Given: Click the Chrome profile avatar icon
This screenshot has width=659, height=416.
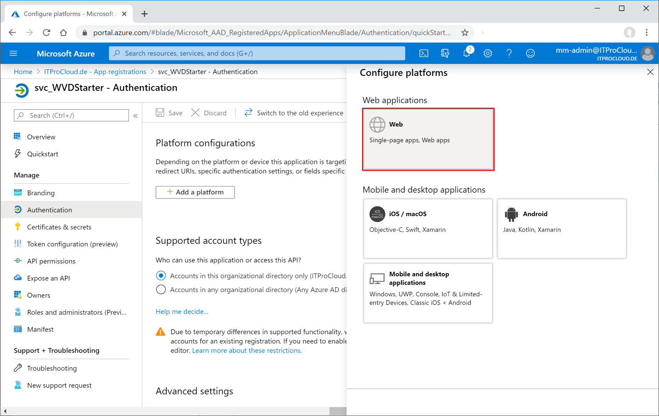Looking at the screenshot, I should (630, 32).
